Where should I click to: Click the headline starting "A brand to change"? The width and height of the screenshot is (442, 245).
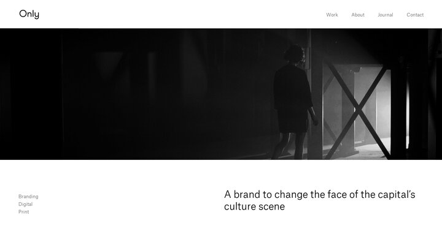320,200
